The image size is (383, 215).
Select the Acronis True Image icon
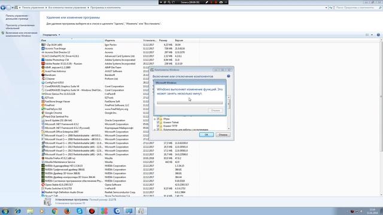(x=43, y=48)
